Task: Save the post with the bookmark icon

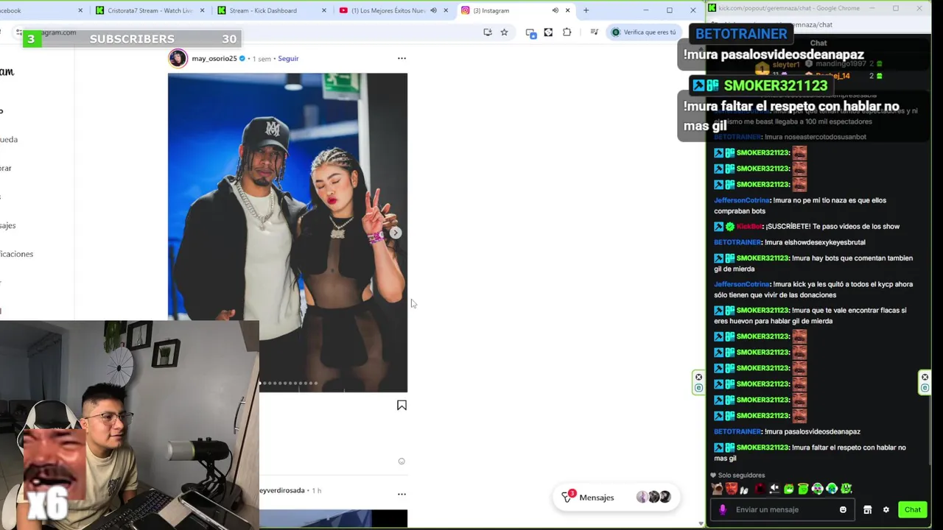Action: point(402,406)
